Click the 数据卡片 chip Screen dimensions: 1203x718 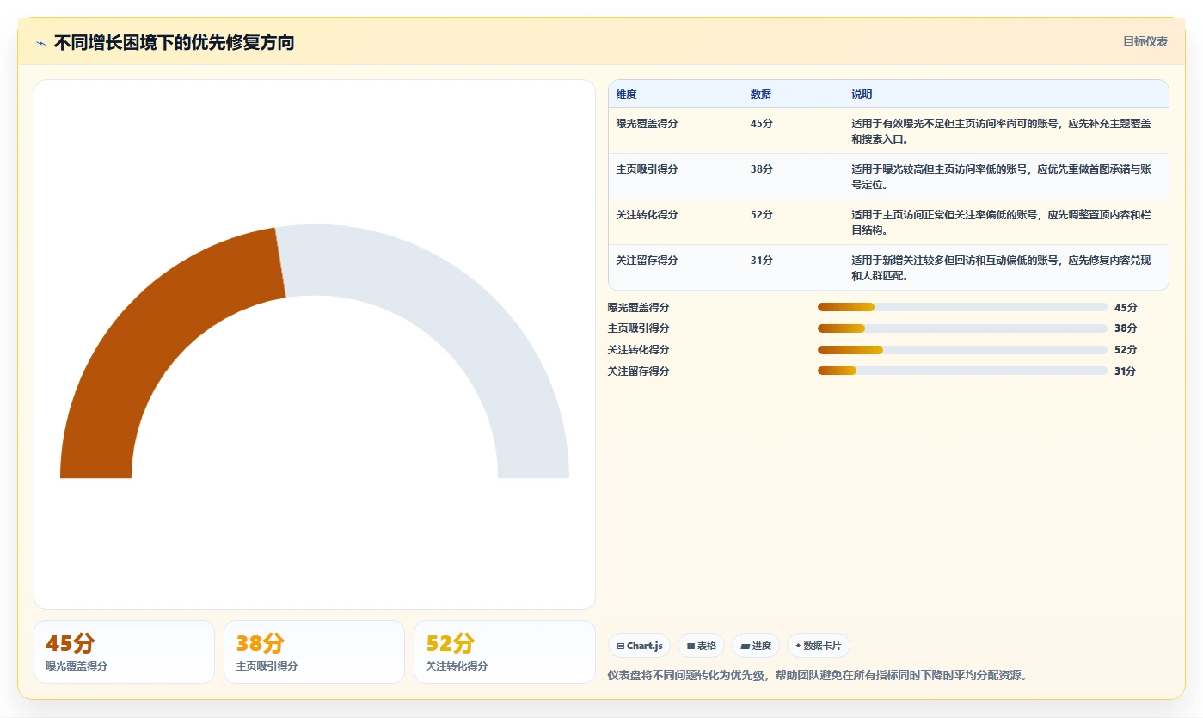pyautogui.click(x=819, y=646)
